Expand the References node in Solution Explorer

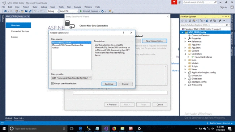coord(185,41)
